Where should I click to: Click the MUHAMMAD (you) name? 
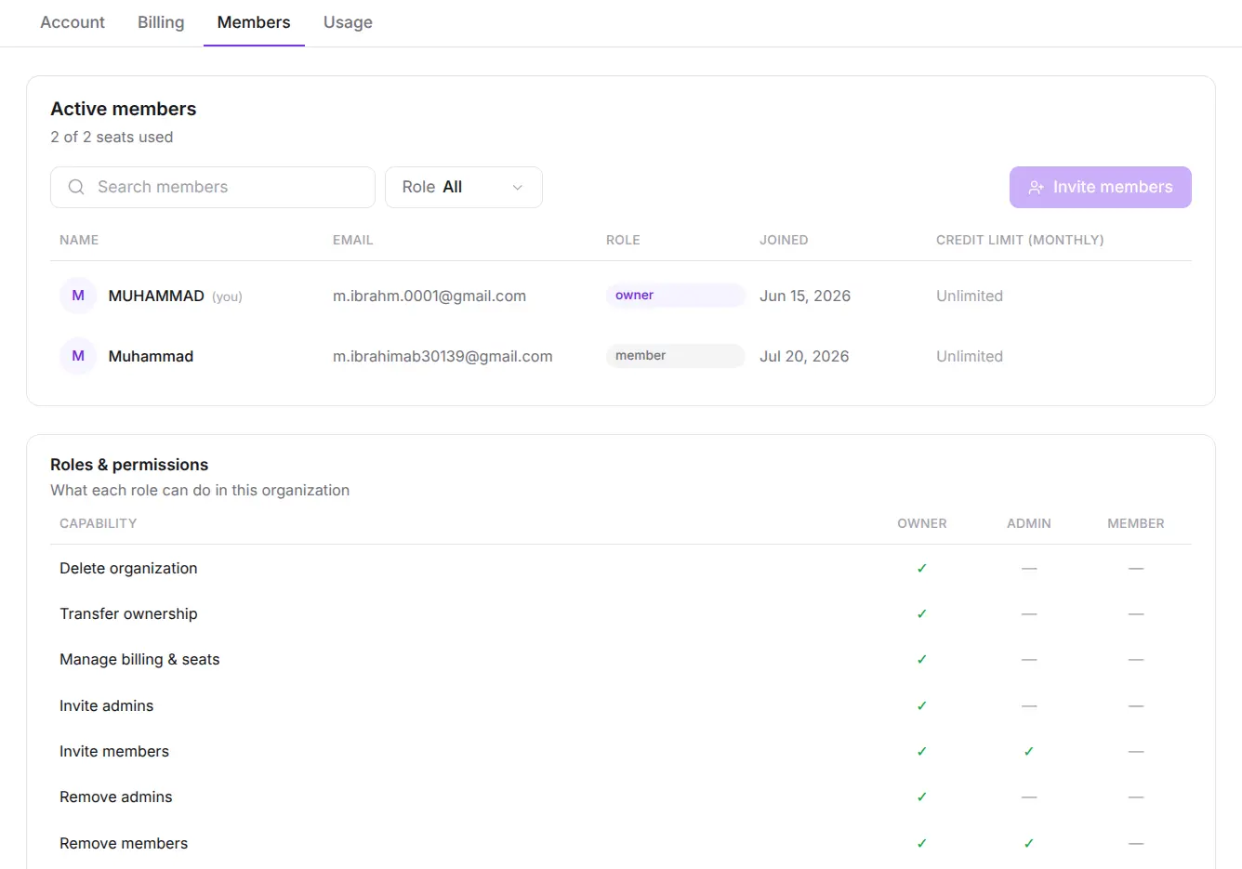[175, 296]
